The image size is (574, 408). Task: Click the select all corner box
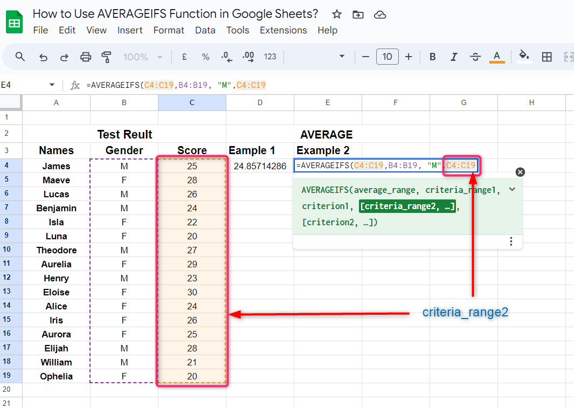click(11, 102)
